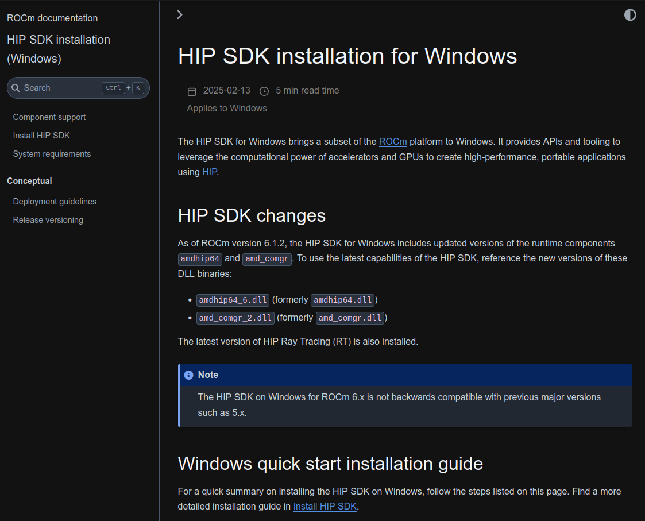Click the K key shortcut badge
This screenshot has height=521, width=645.
point(138,88)
